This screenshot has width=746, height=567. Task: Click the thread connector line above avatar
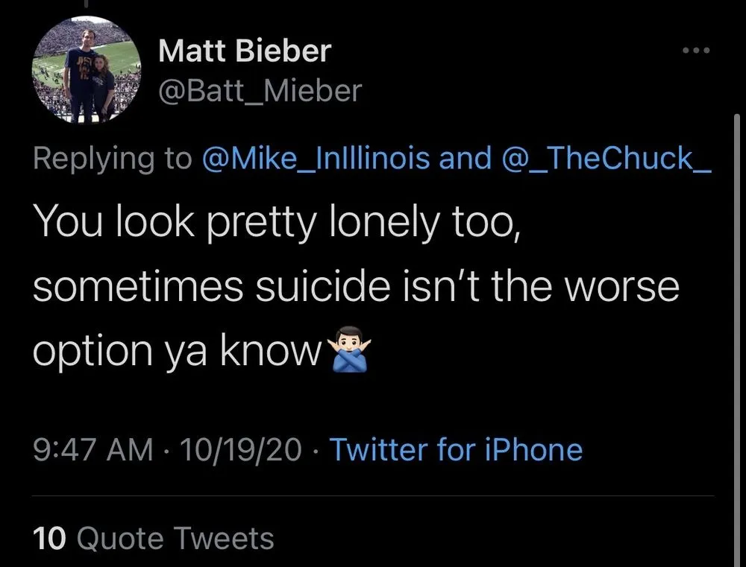coord(87,4)
